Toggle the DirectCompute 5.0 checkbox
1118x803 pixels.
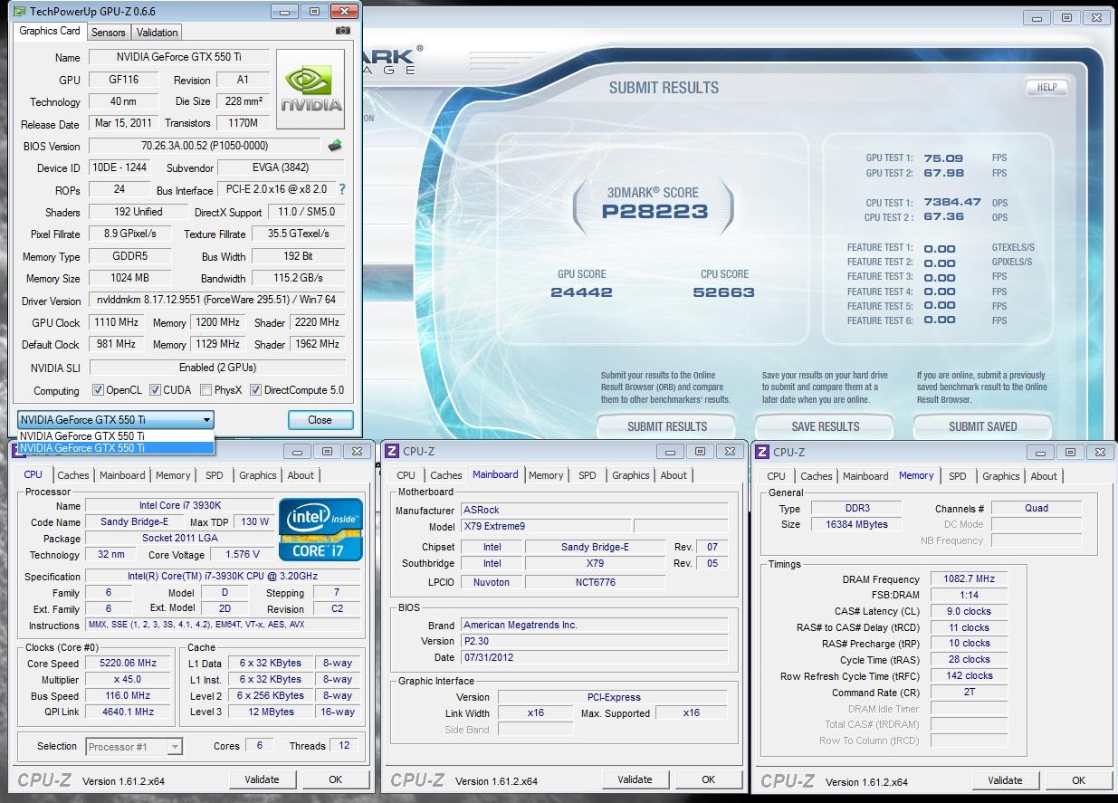tap(256, 390)
